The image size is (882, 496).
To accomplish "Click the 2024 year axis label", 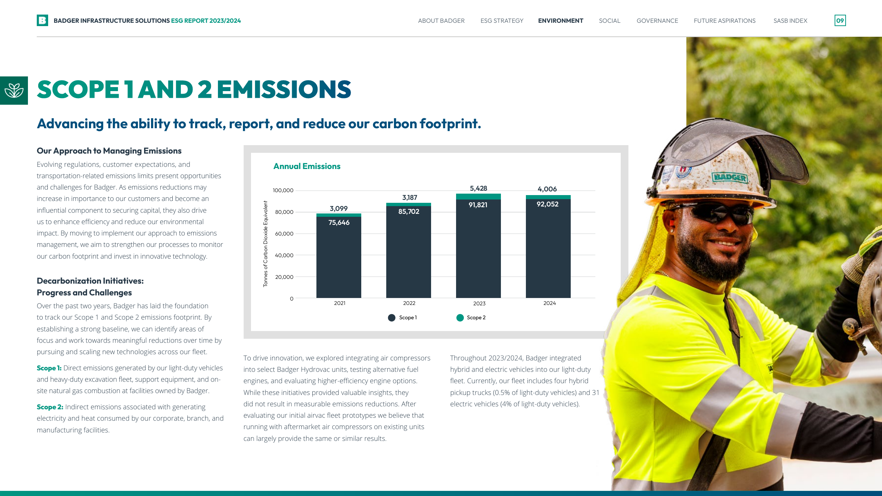I will (x=549, y=303).
